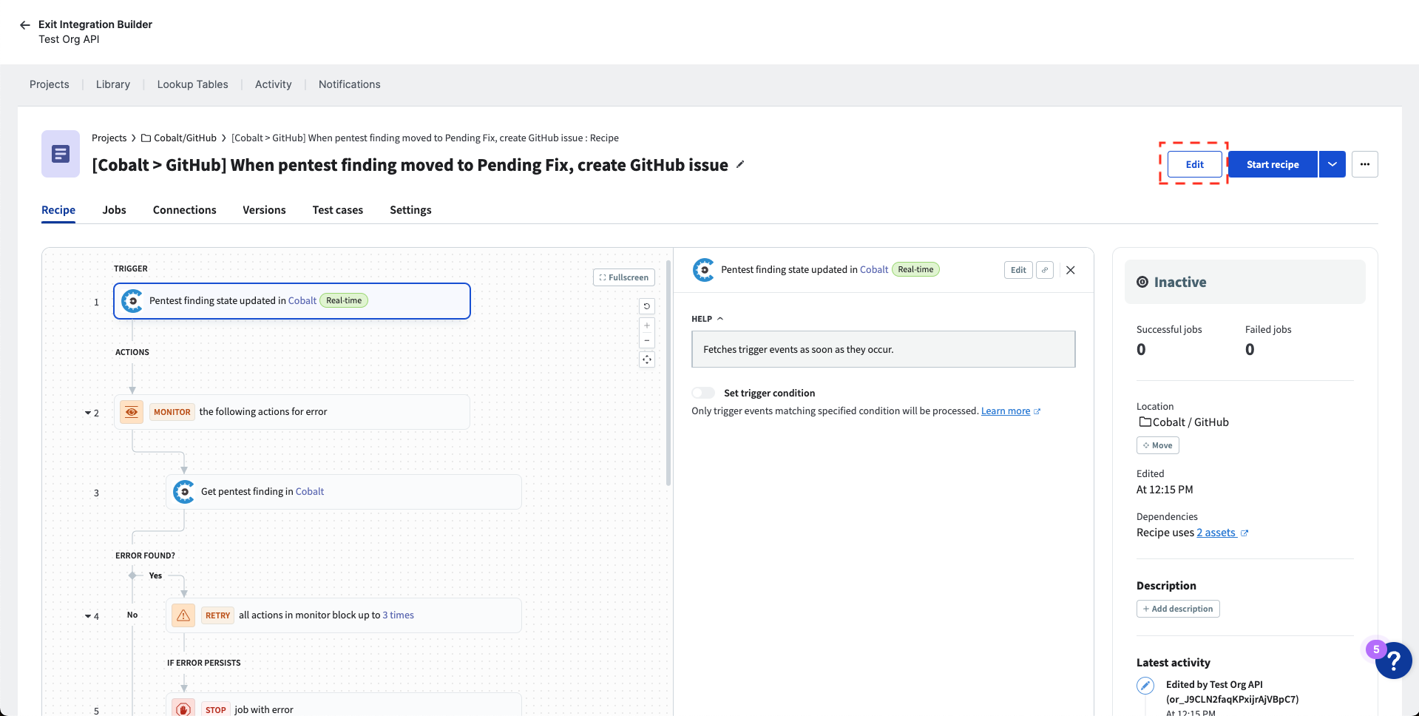This screenshot has width=1419, height=716.
Task: Select the Retry all actions step
Action: [344, 615]
